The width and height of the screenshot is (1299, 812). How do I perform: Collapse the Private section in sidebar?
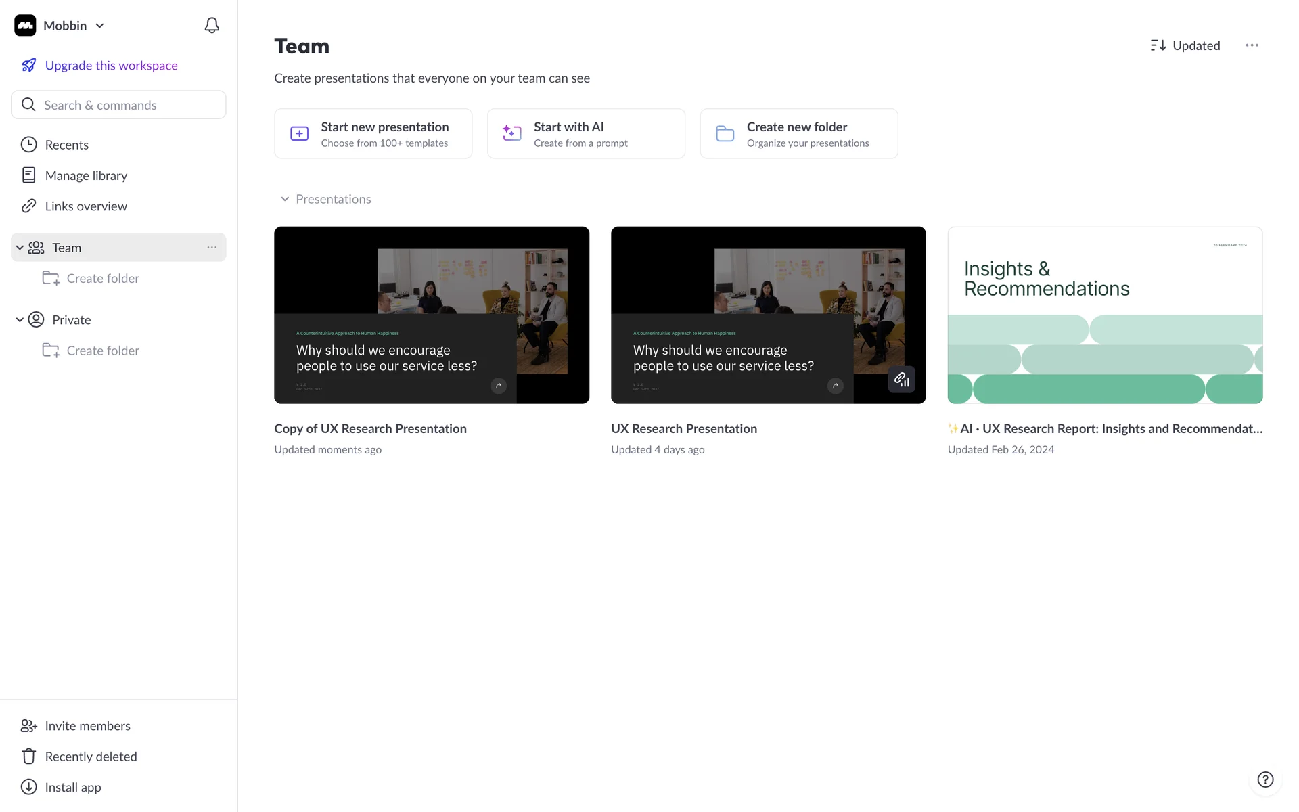[x=20, y=320]
